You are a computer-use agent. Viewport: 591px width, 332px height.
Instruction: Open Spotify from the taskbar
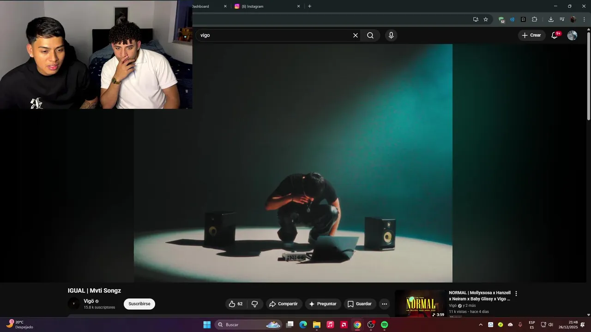tap(385, 325)
